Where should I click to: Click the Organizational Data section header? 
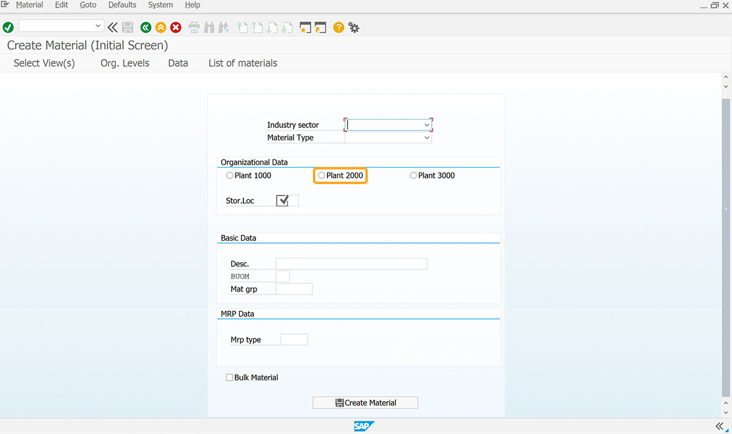tap(254, 162)
